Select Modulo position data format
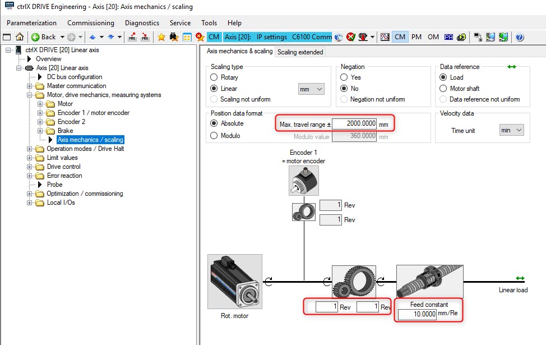The image size is (546, 345). coord(214,135)
